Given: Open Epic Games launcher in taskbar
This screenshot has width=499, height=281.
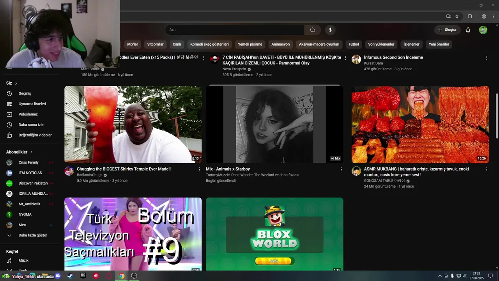Looking at the screenshot, I should tap(83, 276).
